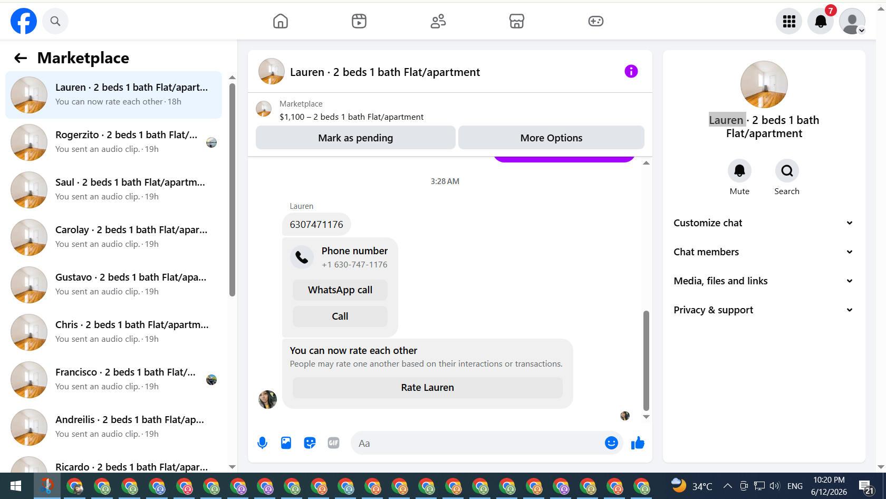The width and height of the screenshot is (886, 499).
Task: Click the Aa message input field
Action: (x=477, y=443)
